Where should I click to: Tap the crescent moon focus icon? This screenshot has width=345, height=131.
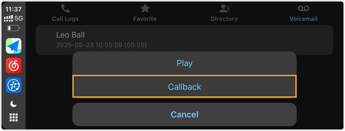[14, 104]
